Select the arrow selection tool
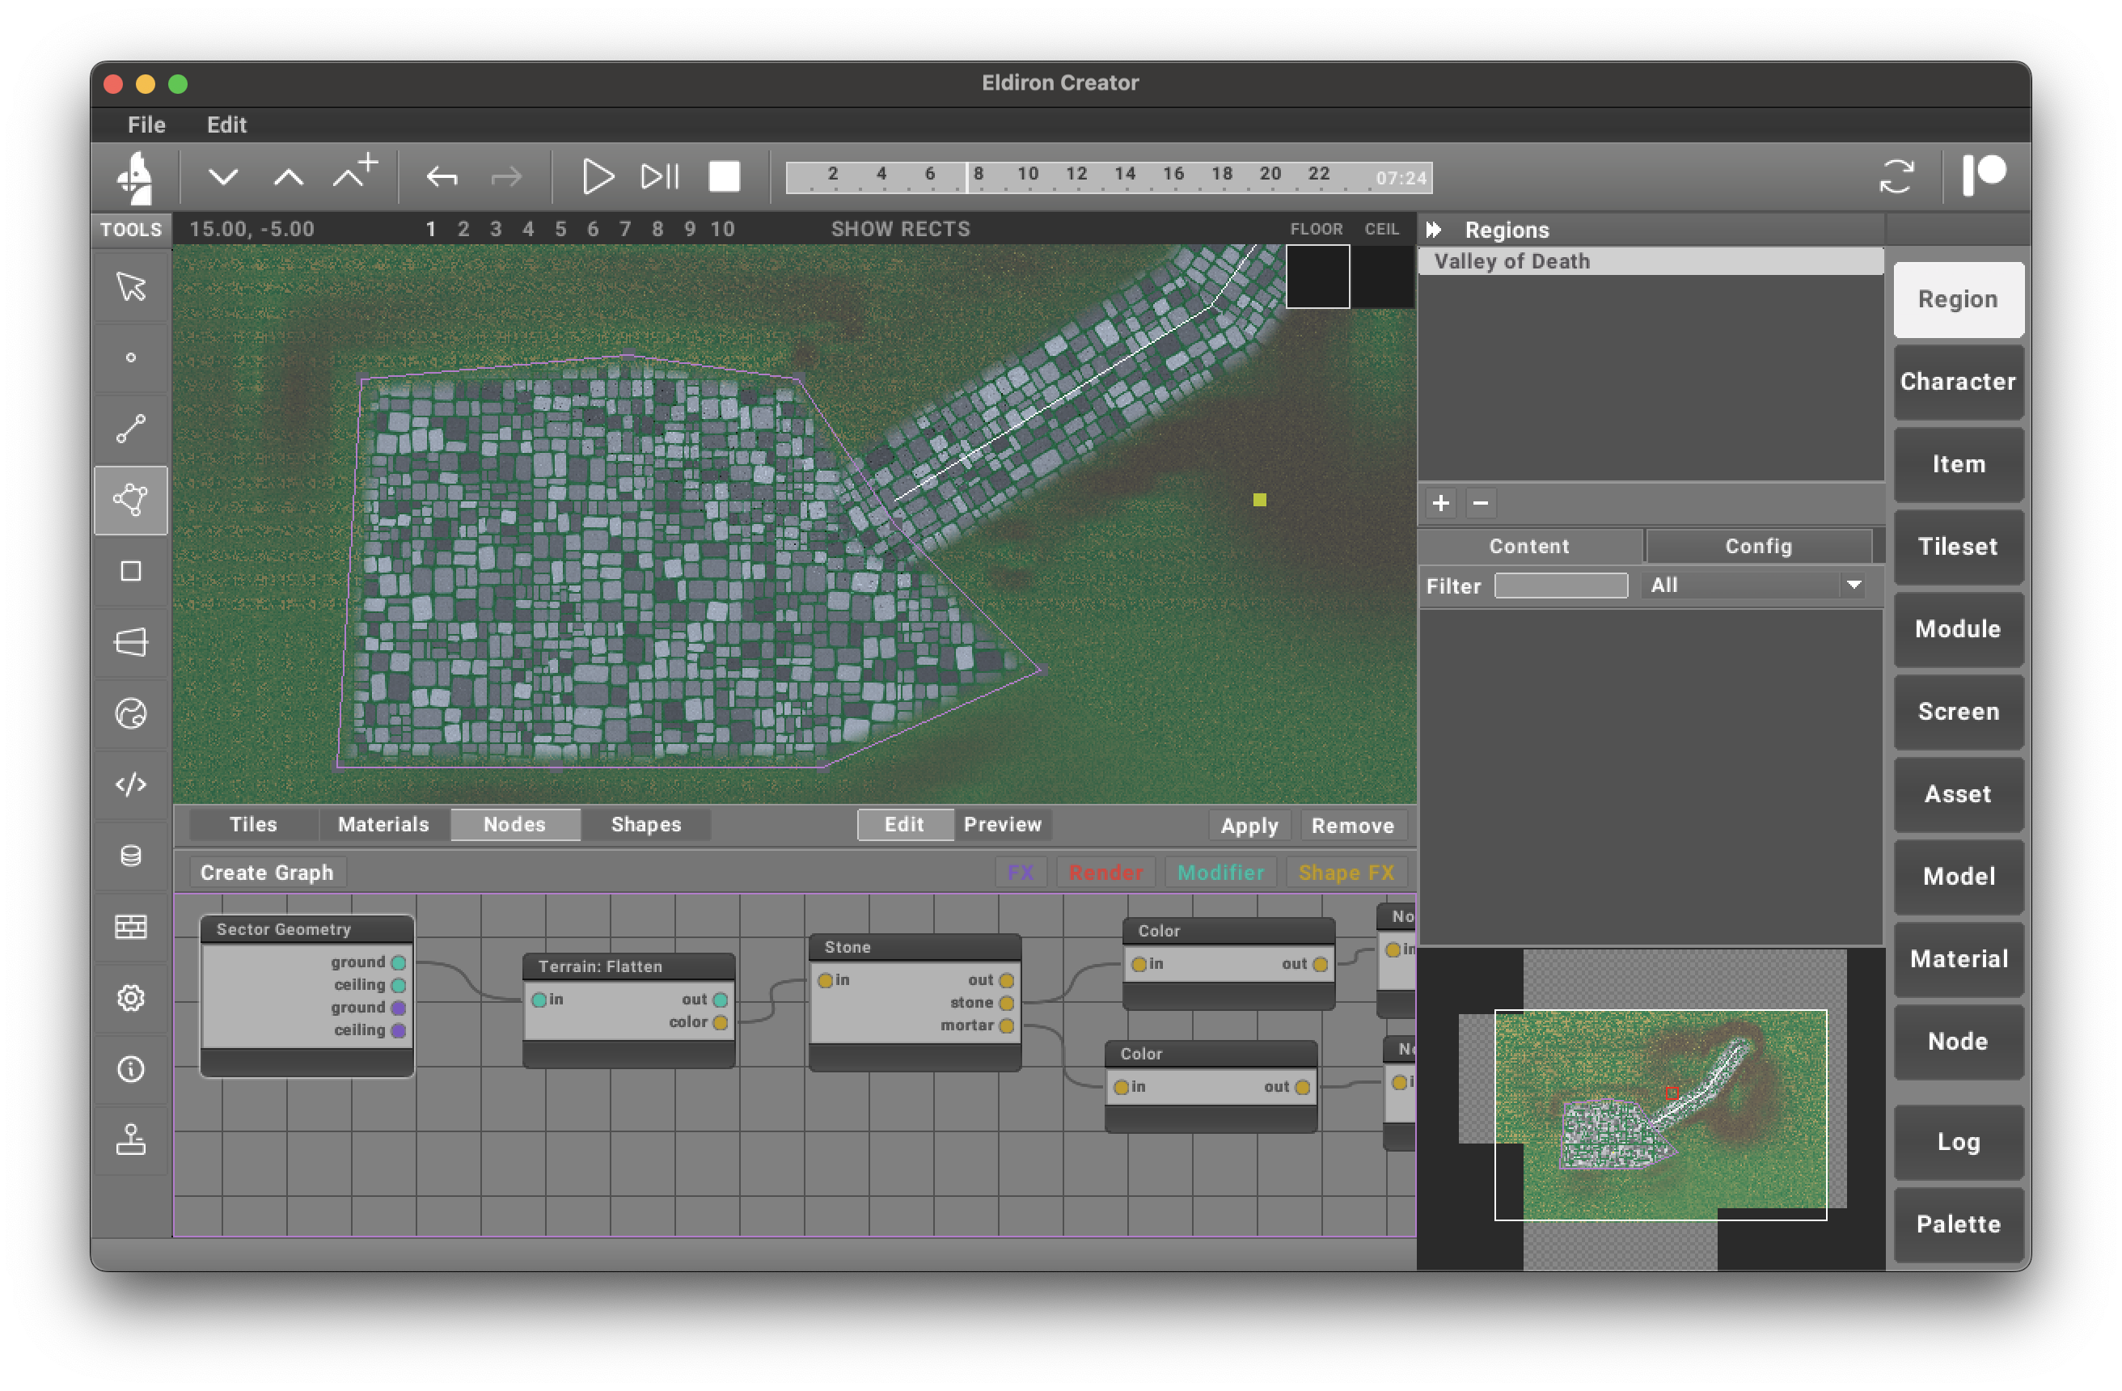The height and width of the screenshot is (1391, 2122). coord(131,286)
